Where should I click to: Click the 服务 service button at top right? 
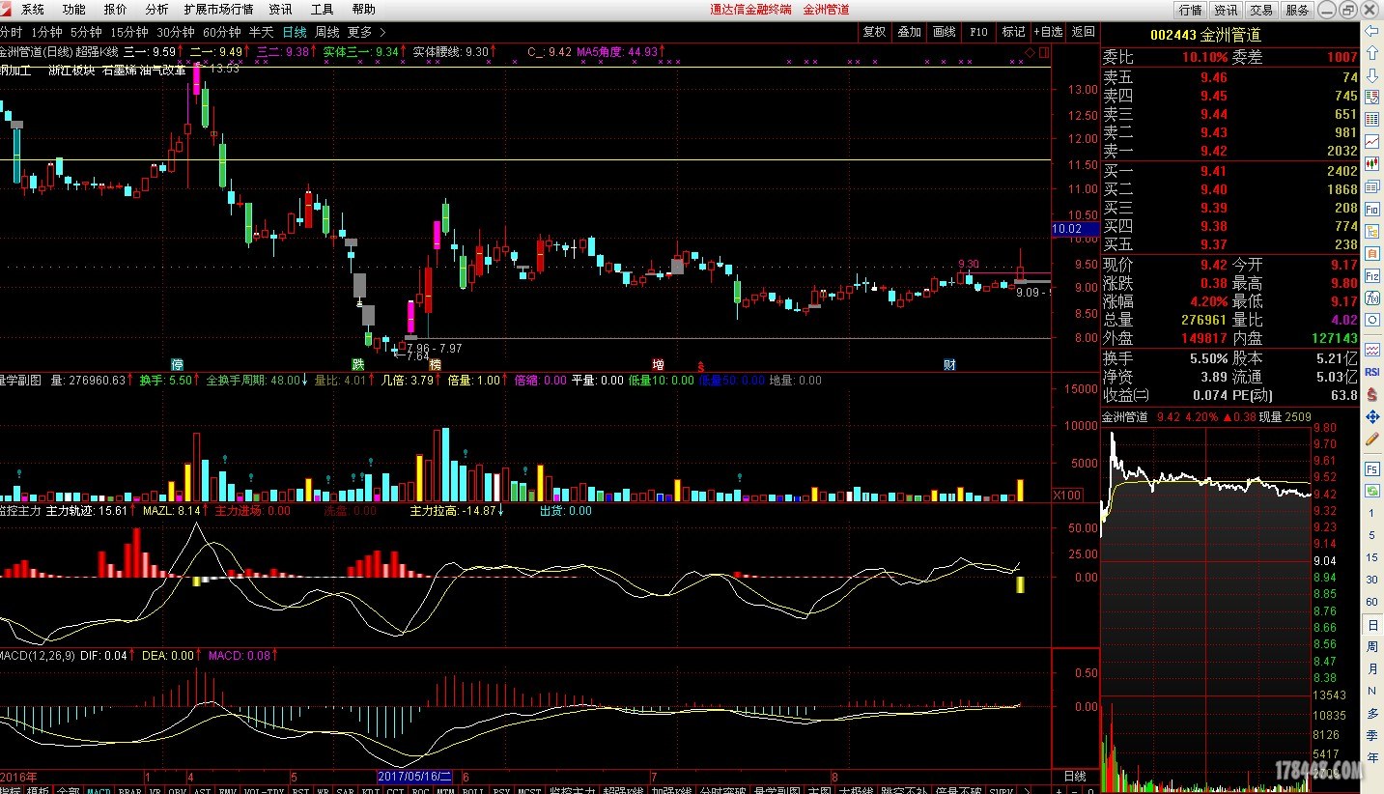pyautogui.click(x=1297, y=10)
